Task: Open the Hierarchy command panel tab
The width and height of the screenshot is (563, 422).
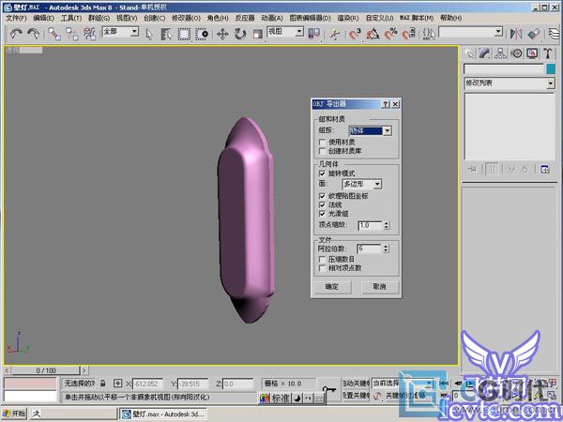Action: pos(500,53)
